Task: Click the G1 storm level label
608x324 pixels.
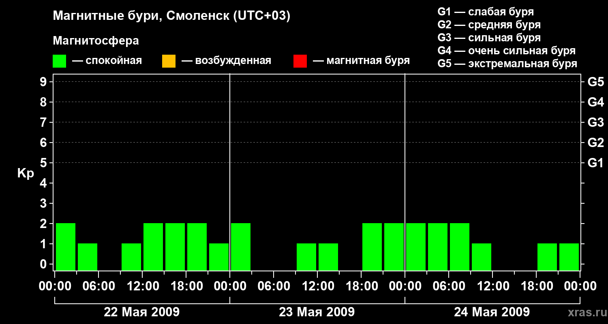Action: 596,163
